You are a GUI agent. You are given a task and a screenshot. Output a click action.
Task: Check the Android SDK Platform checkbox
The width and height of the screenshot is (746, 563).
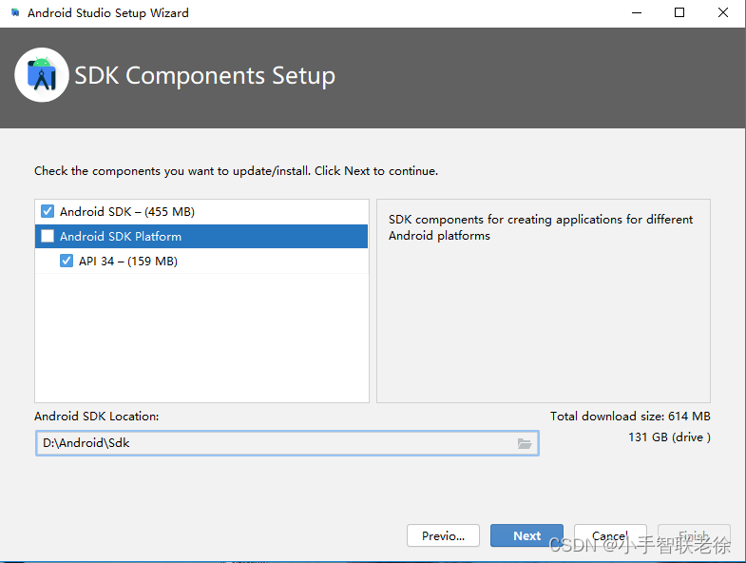click(48, 236)
